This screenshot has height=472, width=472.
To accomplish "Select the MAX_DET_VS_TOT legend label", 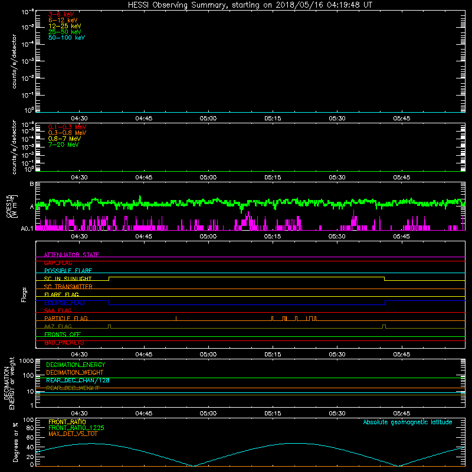I will tap(73, 434).
